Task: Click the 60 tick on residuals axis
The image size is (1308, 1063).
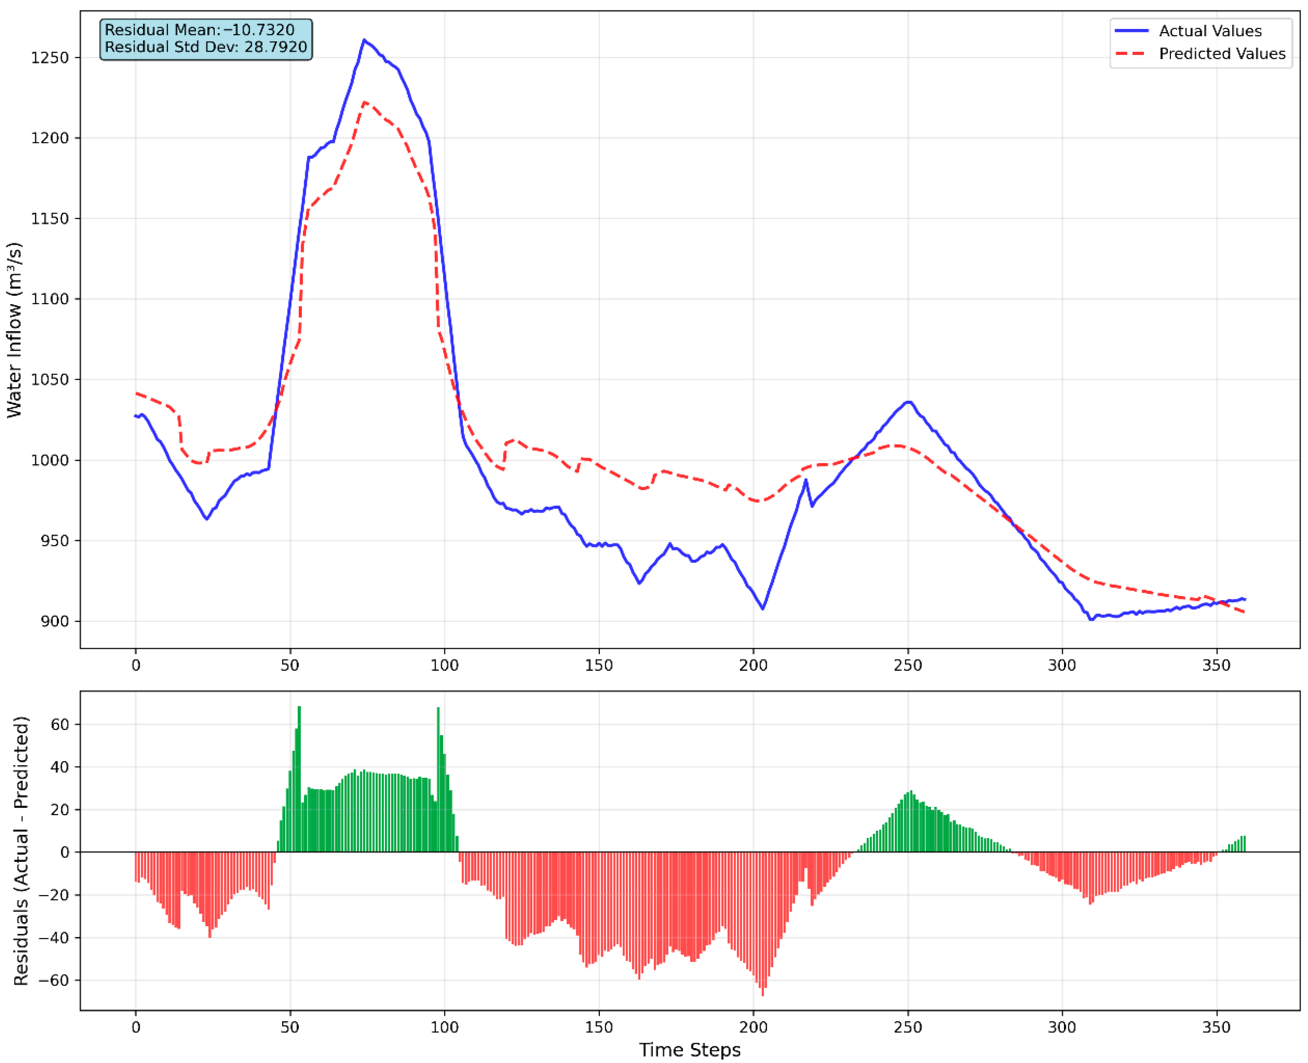Action: (60, 725)
